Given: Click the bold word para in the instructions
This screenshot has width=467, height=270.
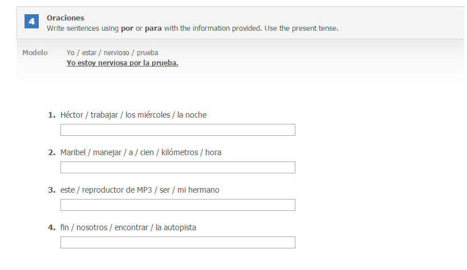Looking at the screenshot, I should coord(153,28).
